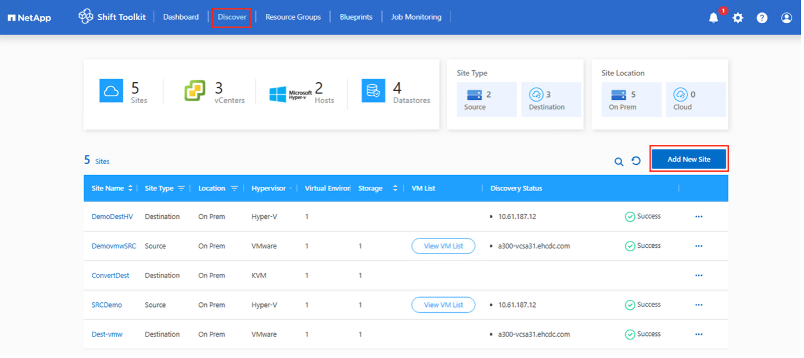Click the Add New Site button
This screenshot has height=358, width=804.
(x=688, y=159)
